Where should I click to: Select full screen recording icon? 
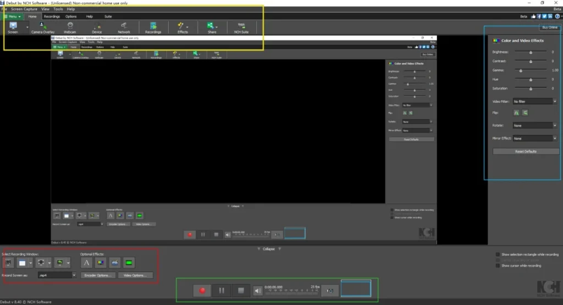coord(8,263)
